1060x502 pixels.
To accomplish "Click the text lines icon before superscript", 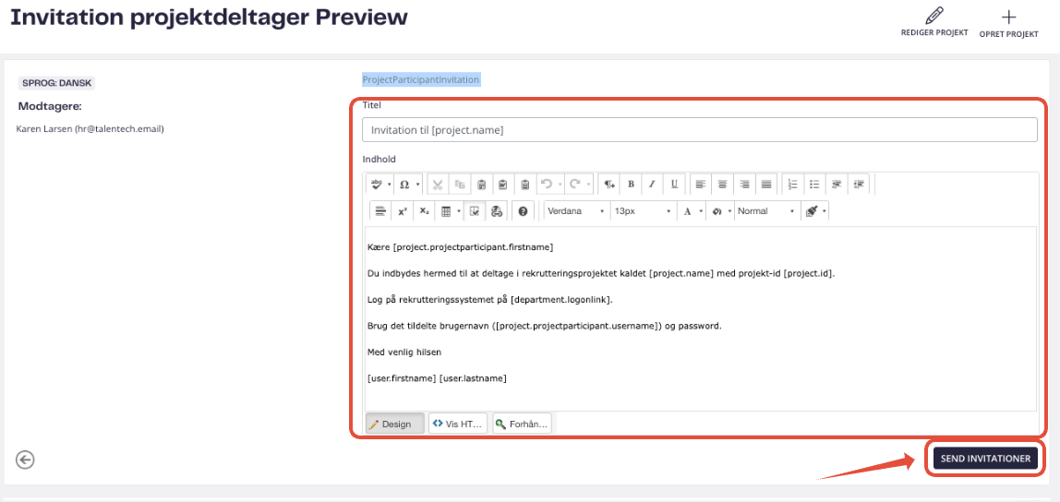I will (380, 211).
